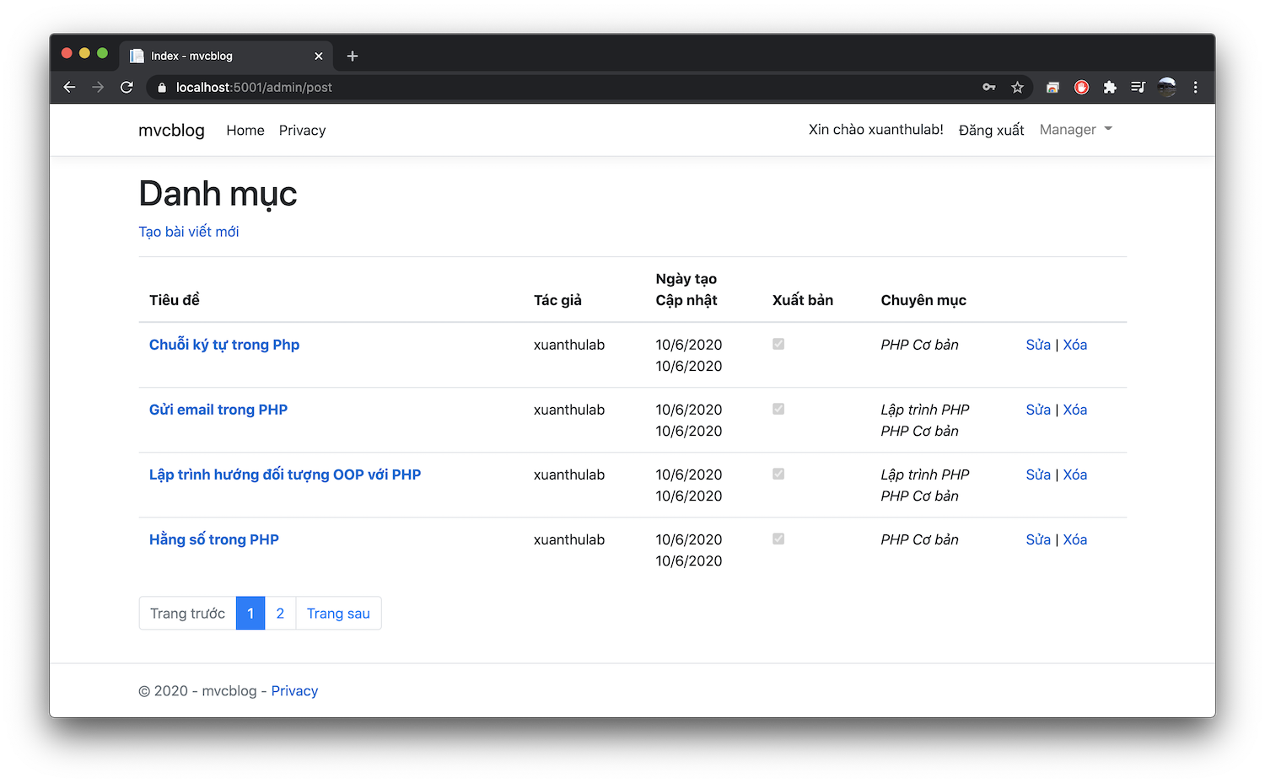1265x783 pixels.
Task: Delete Gửi email trong PHP via Xóa
Action: (x=1074, y=409)
